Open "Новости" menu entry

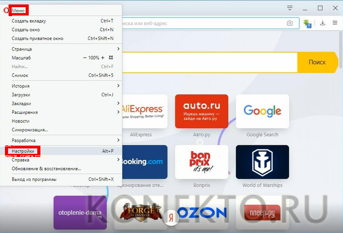pyautogui.click(x=61, y=121)
